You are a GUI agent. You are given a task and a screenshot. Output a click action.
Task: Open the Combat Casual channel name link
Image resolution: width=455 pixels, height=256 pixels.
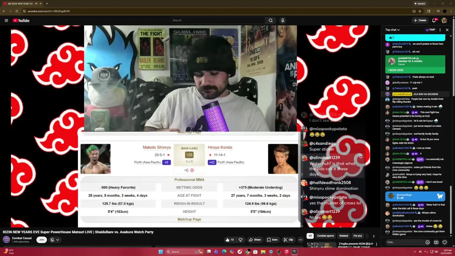pos(22,238)
